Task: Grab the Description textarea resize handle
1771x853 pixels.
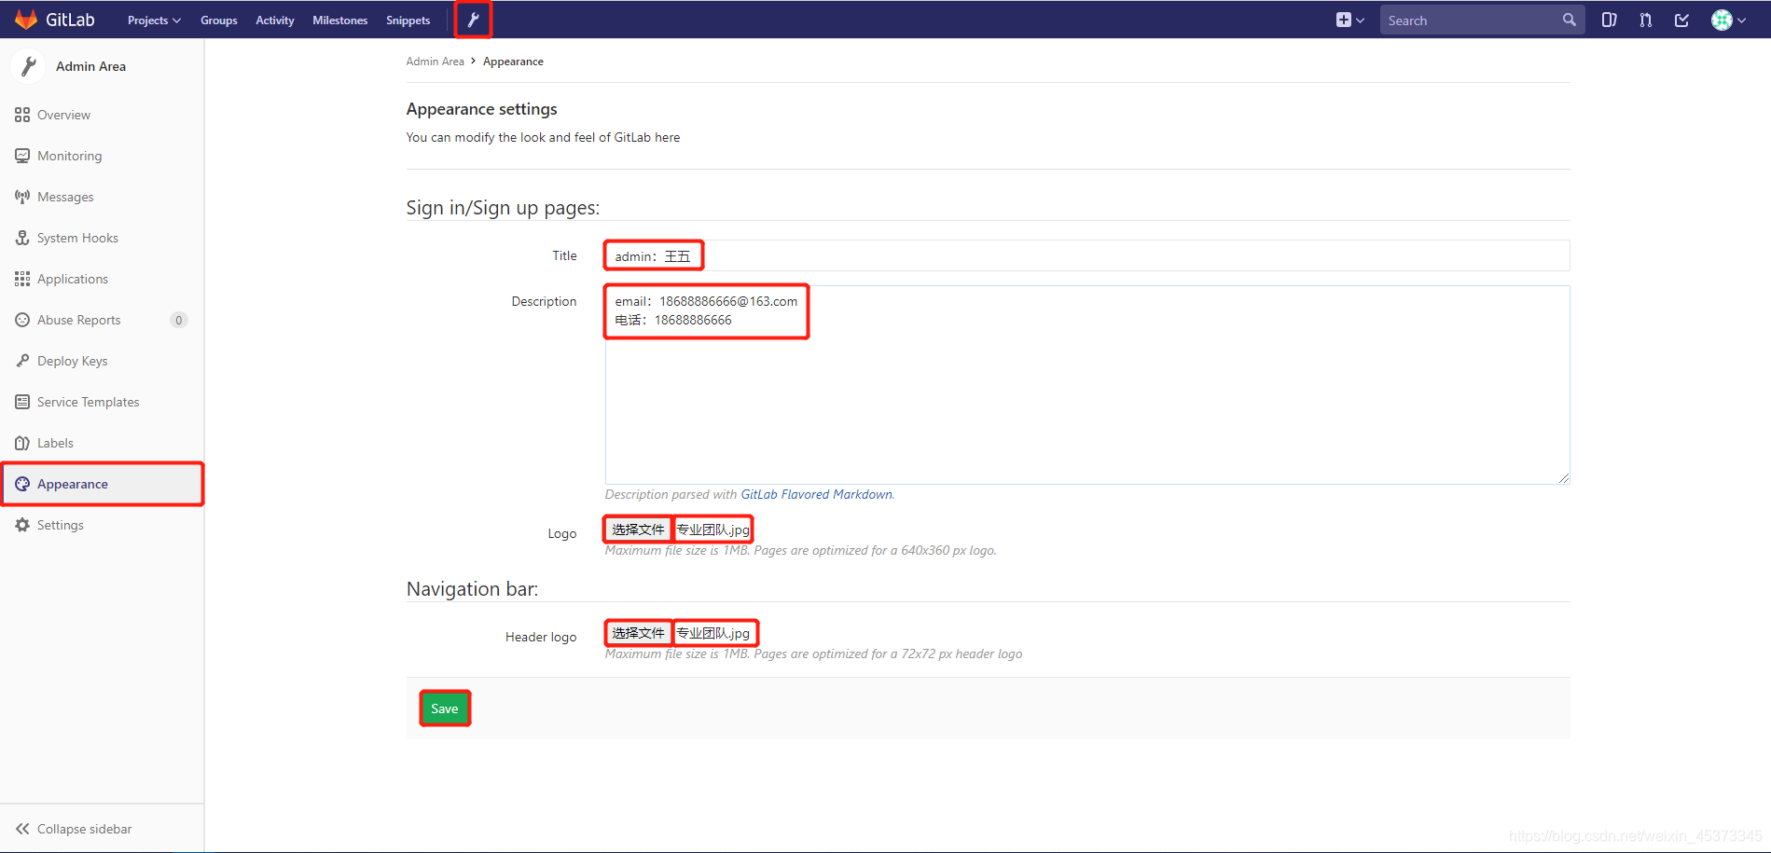Action: 1564,478
